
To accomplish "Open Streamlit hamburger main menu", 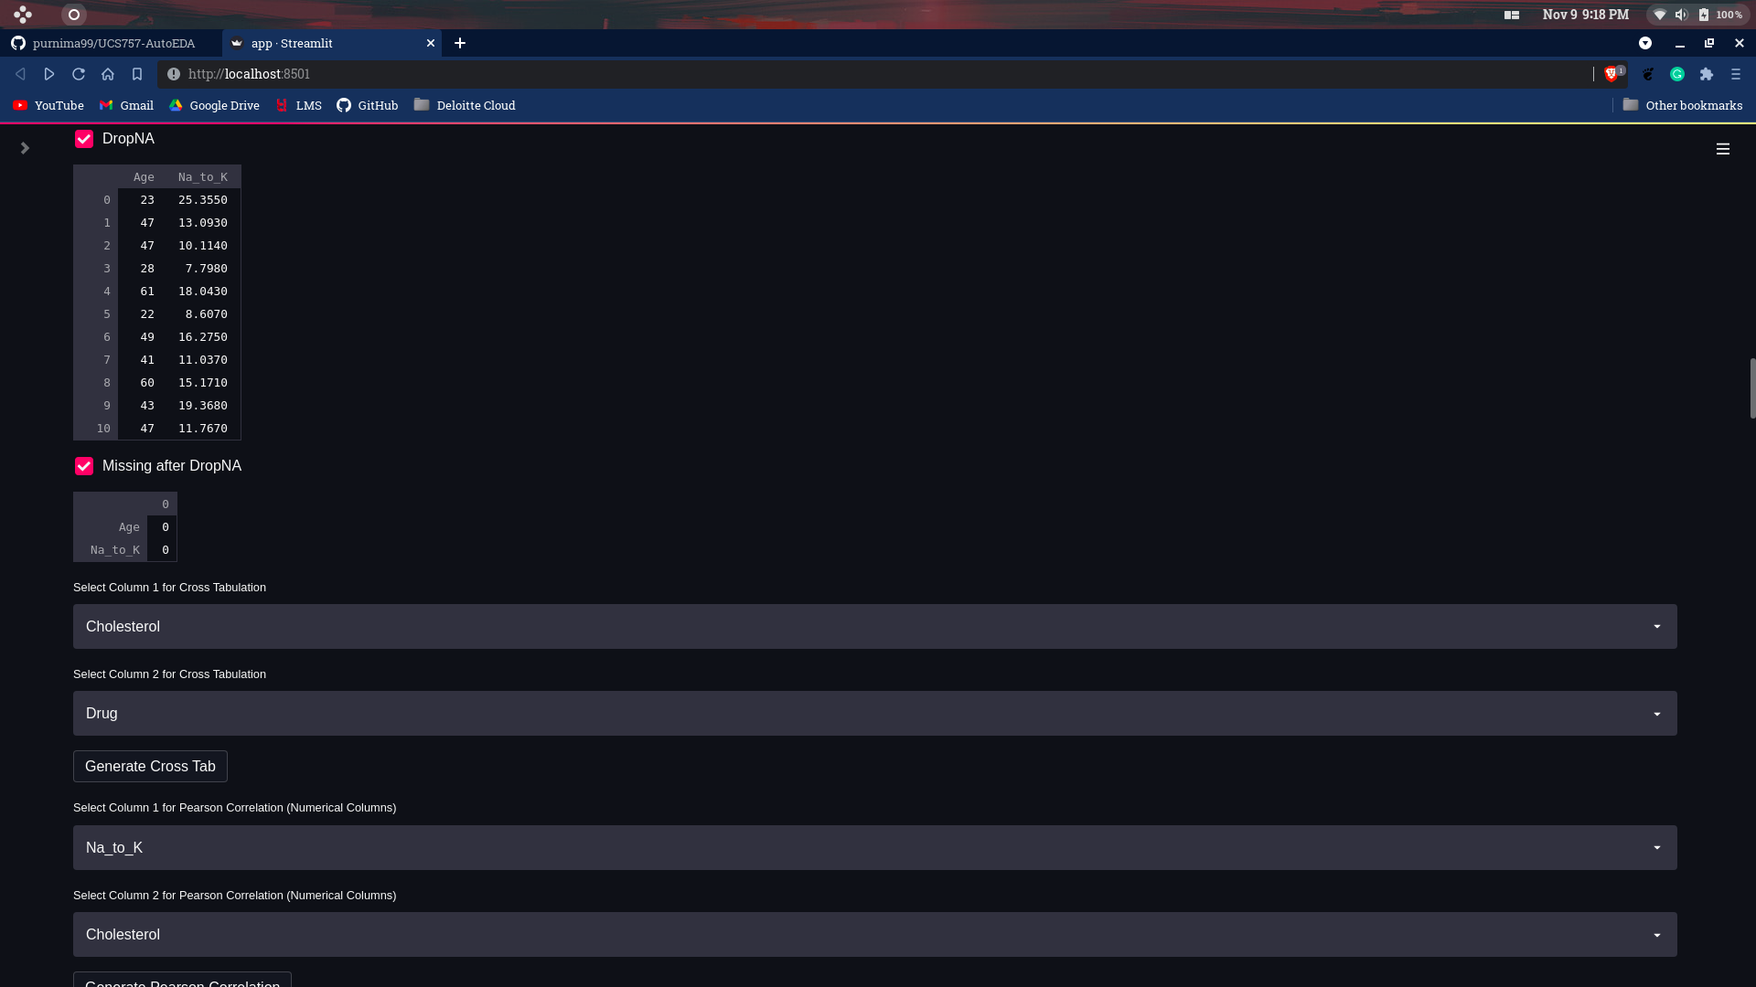I will [x=1722, y=149].
